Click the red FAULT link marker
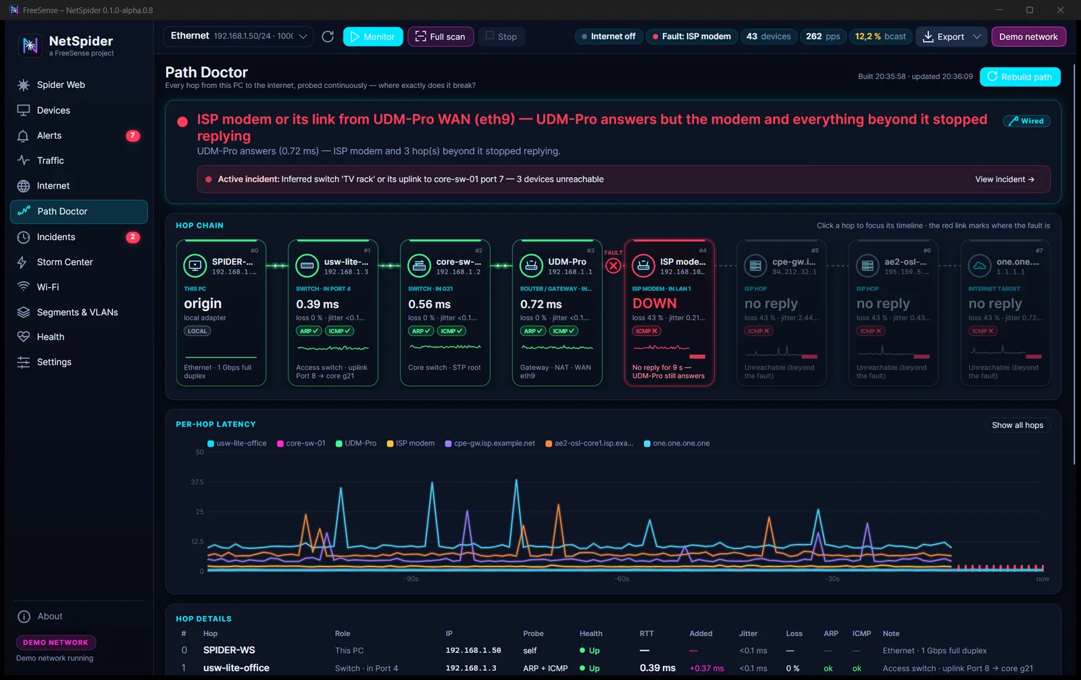Image resolution: width=1081 pixels, height=680 pixels. [613, 266]
